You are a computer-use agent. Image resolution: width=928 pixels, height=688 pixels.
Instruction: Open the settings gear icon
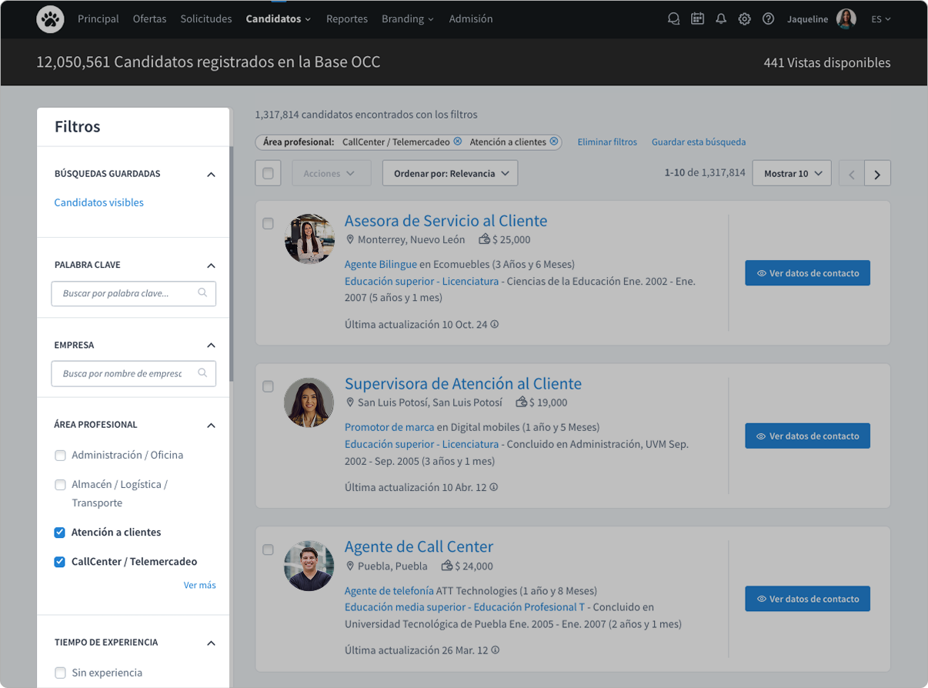[744, 19]
